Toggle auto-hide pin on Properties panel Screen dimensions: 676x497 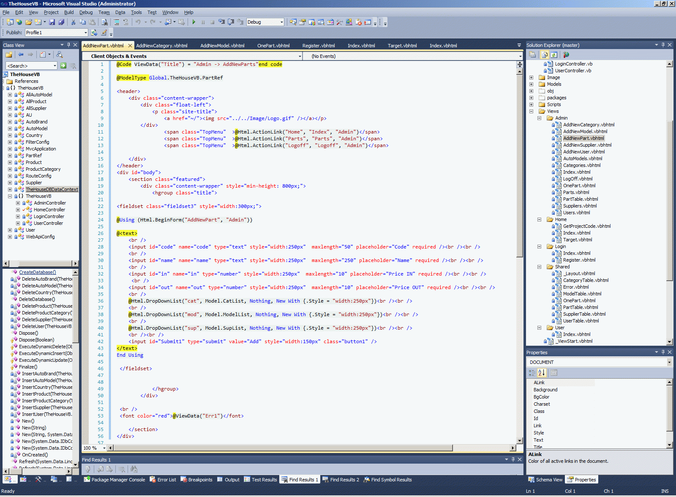coord(663,352)
